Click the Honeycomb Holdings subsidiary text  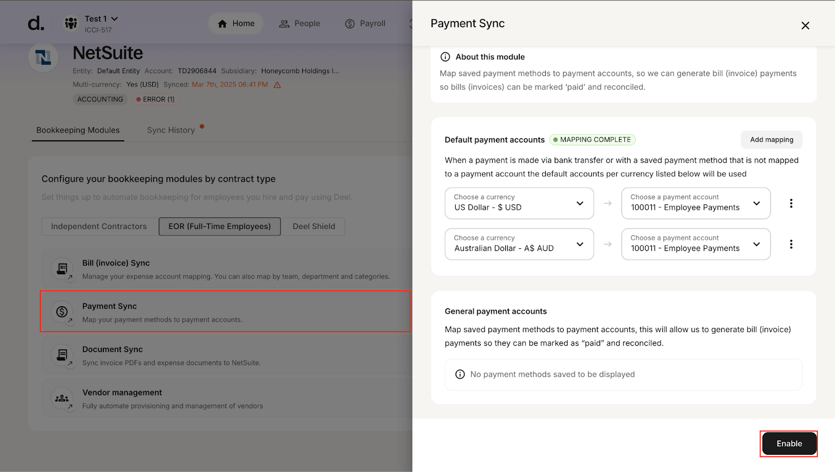pyautogui.click(x=300, y=71)
